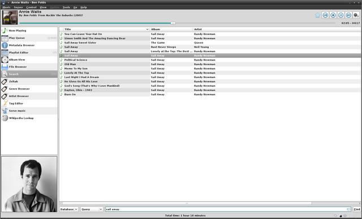Open the Database dropdown
Screen dimensions: 362x219
69,209
